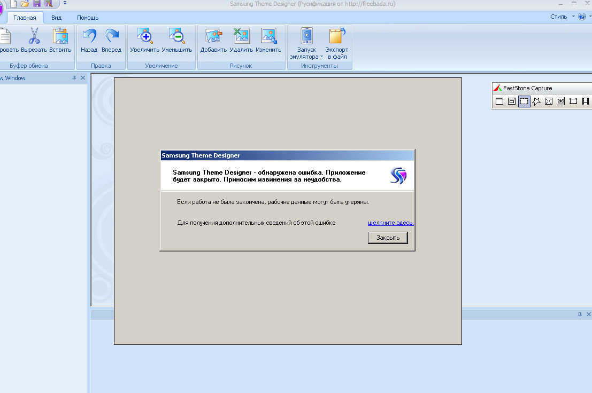Pin the left Window panel
This screenshot has width=592, height=393.
tap(74, 77)
